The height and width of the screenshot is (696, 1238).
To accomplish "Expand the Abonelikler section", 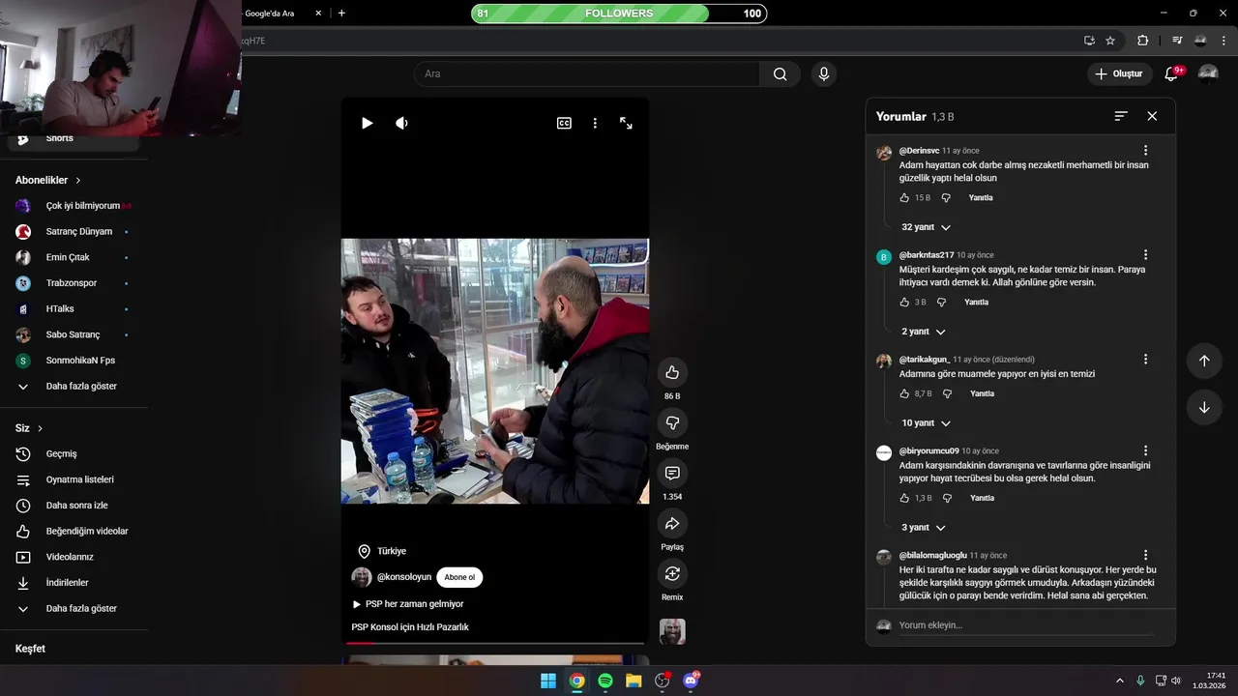I will coord(48,180).
